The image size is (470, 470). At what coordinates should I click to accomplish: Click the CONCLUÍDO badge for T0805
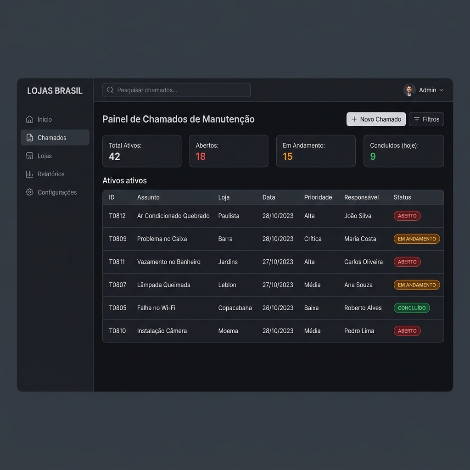(412, 308)
